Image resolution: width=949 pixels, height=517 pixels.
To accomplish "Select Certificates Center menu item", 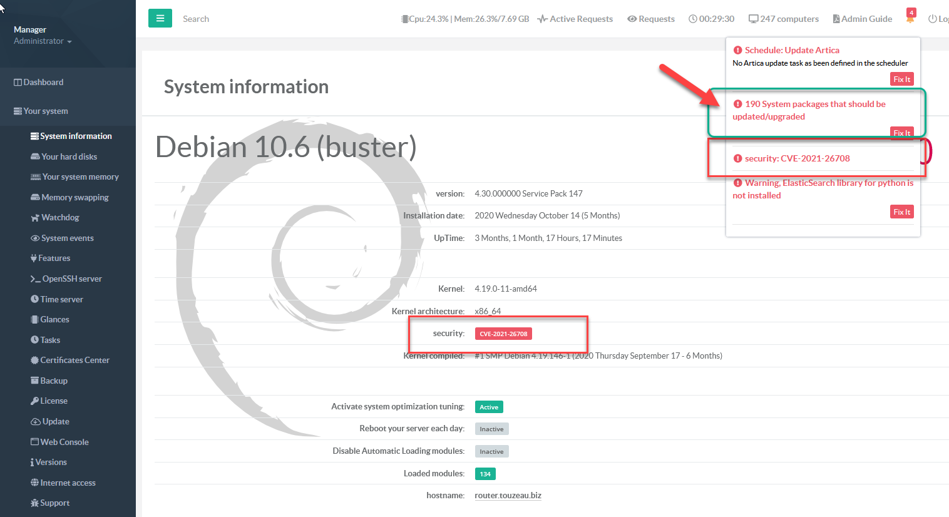I will 74,360.
